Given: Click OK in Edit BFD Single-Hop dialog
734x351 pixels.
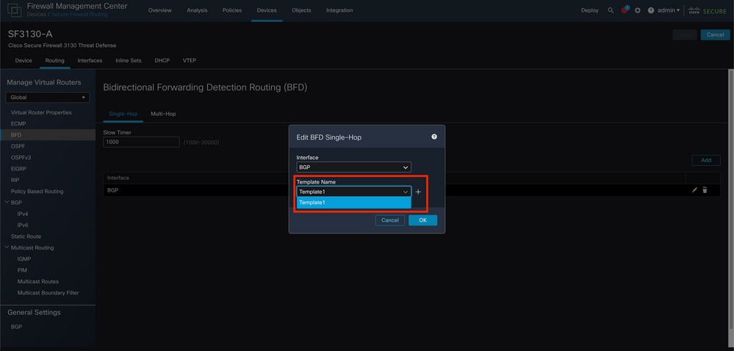Looking at the screenshot, I should (x=422, y=220).
